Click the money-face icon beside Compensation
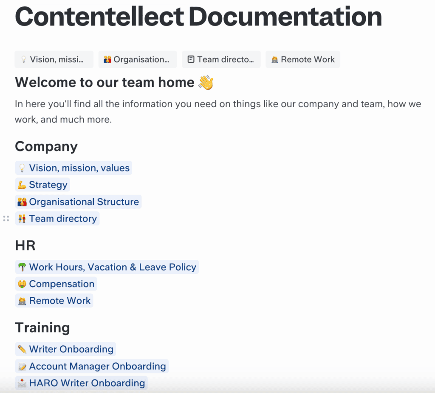This screenshot has width=435, height=393. pyautogui.click(x=22, y=284)
